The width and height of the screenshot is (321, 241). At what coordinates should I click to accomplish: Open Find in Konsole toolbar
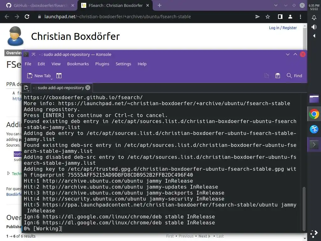[294, 76]
